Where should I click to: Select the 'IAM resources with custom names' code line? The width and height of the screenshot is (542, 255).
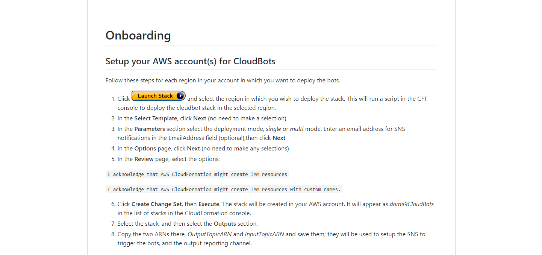click(224, 190)
